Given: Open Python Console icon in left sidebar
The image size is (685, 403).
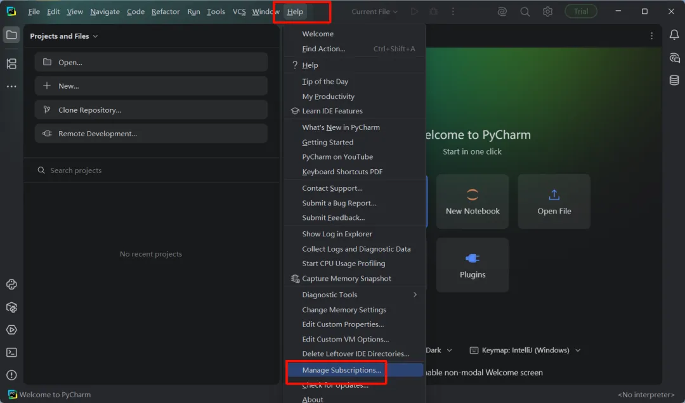Looking at the screenshot, I should click(11, 285).
